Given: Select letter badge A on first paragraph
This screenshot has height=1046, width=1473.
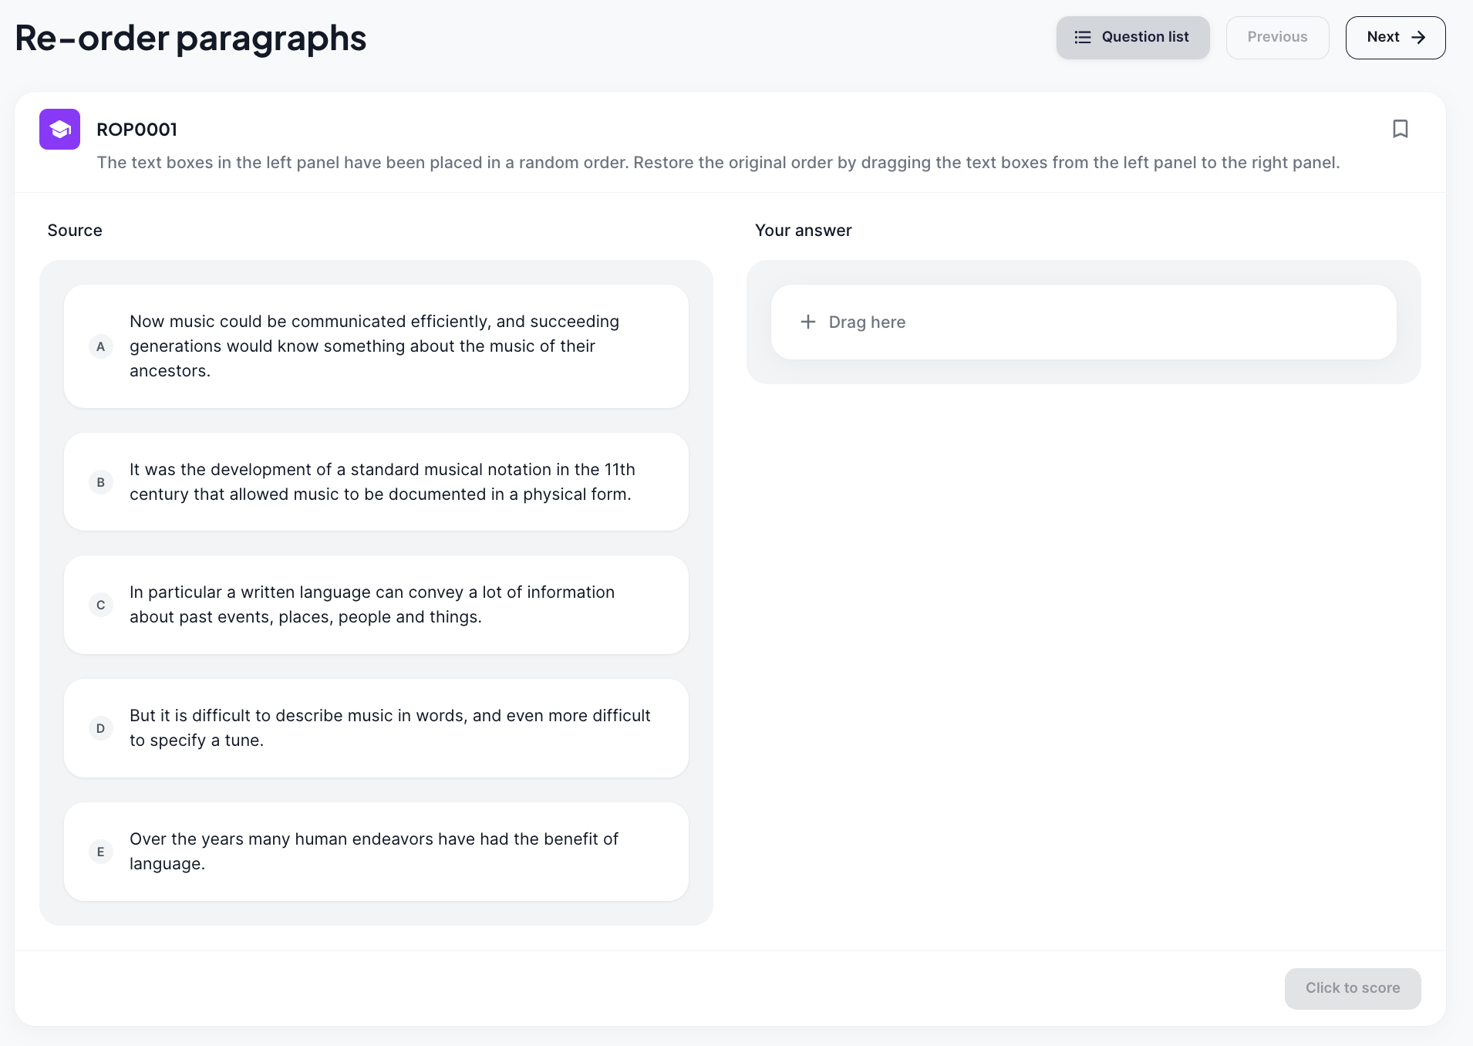Looking at the screenshot, I should click(101, 346).
